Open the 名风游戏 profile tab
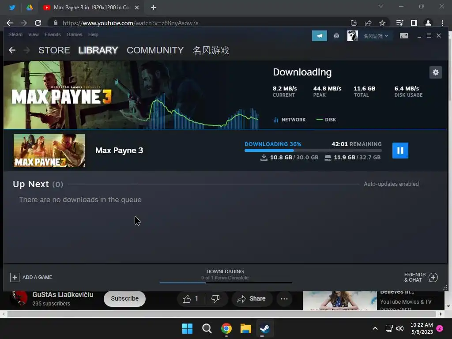Screen dimensions: 452x339 coord(211,50)
